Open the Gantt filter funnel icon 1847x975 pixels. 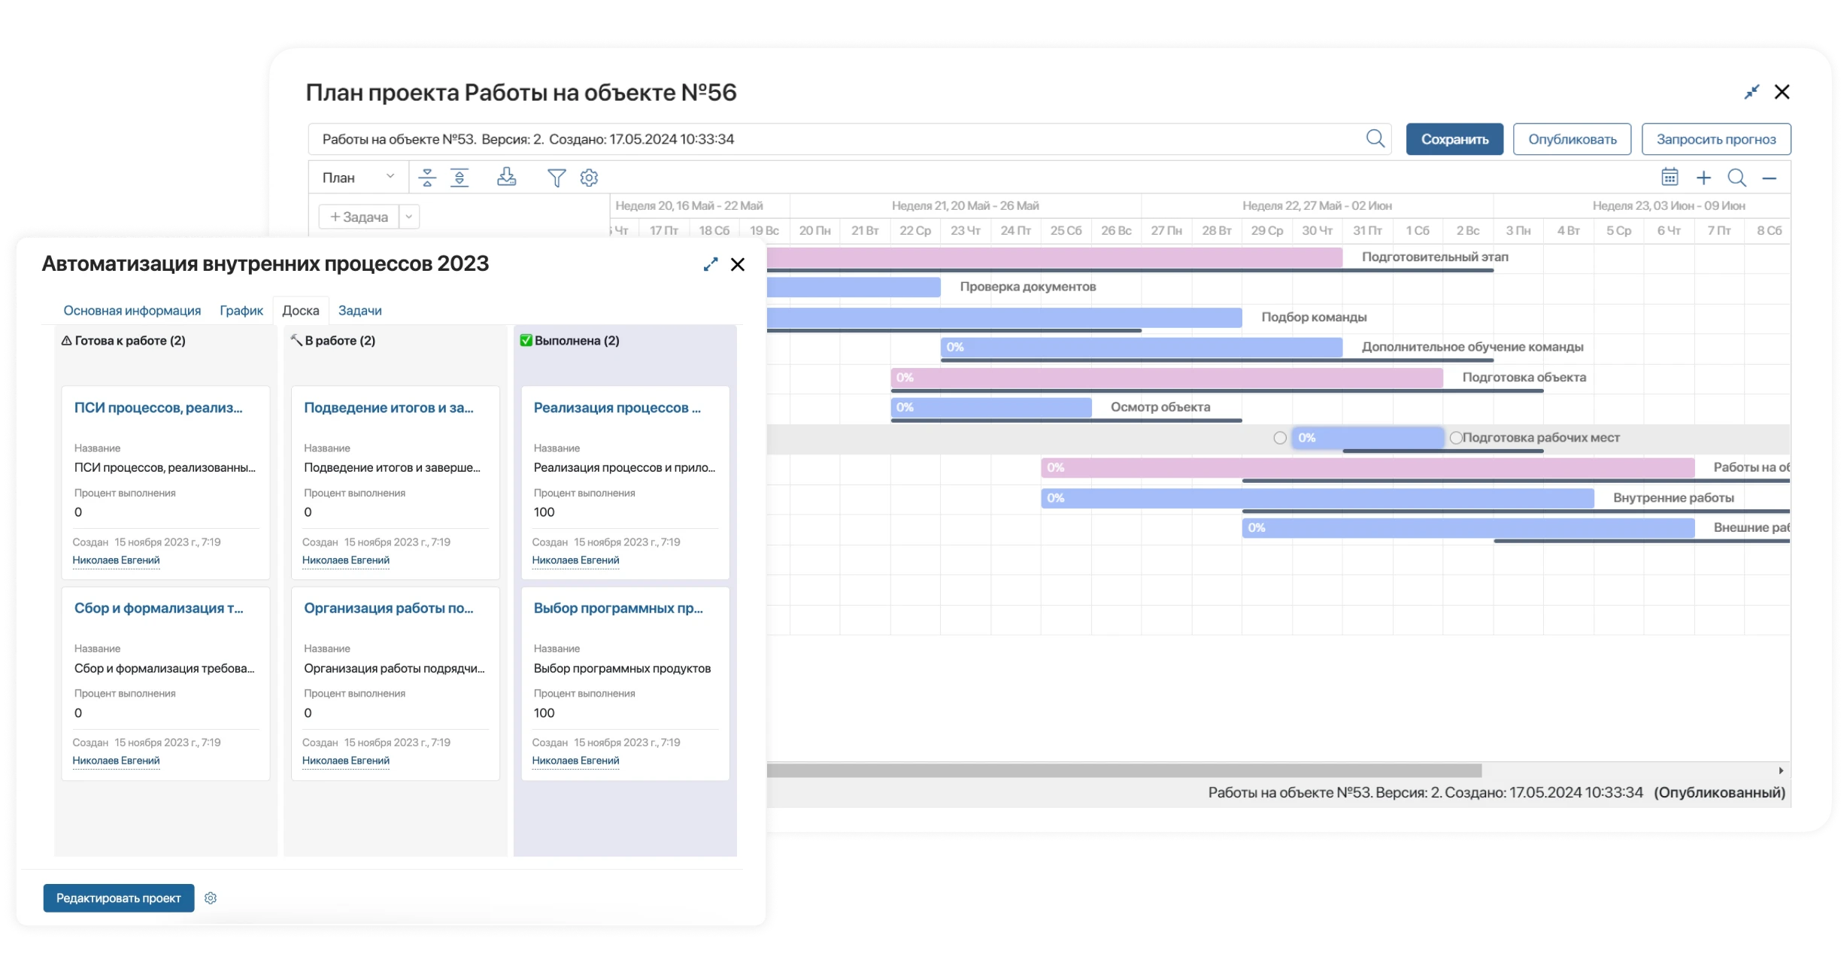557,178
